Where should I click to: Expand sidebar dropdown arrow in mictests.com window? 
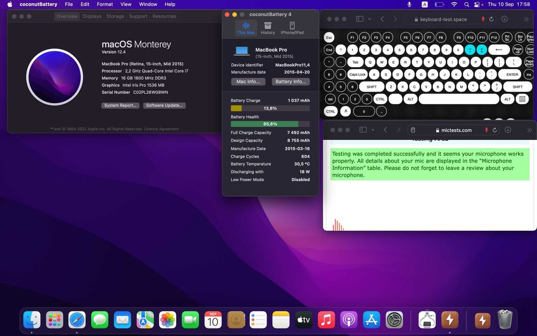[373, 130]
